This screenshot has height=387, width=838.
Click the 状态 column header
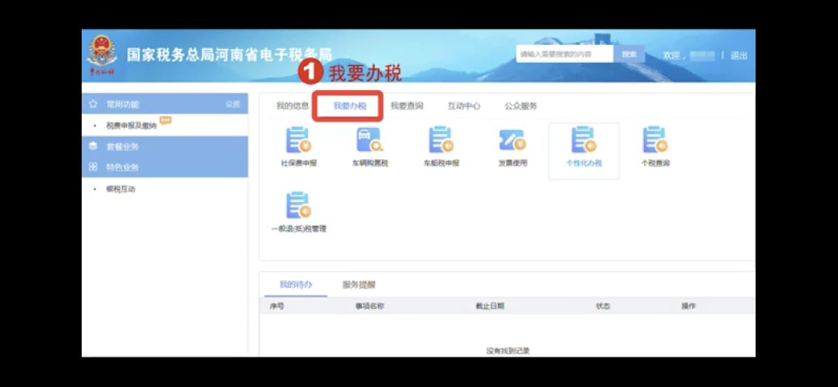[x=603, y=307]
